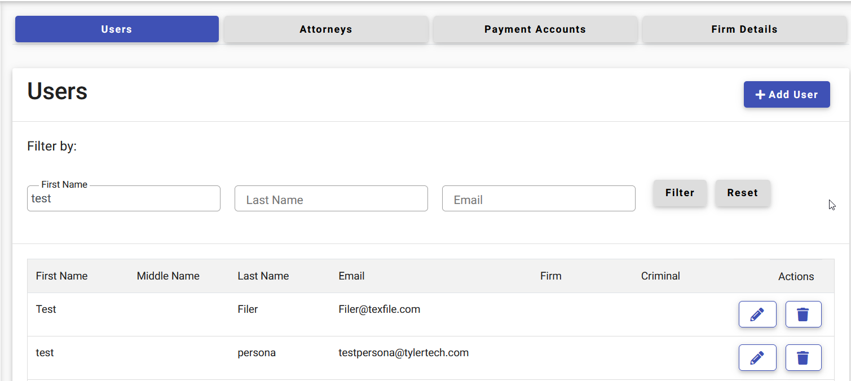
Task: Open the Payment Accounts tab
Action: click(535, 29)
